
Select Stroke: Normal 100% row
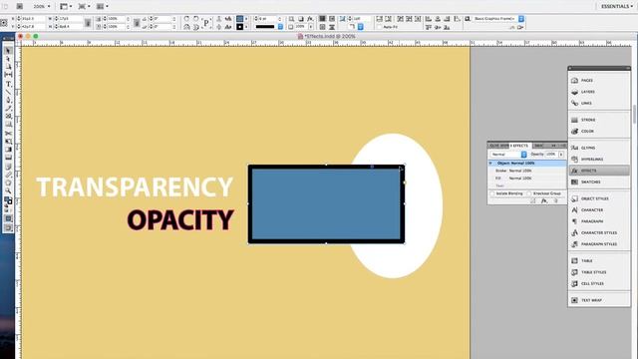click(x=527, y=171)
